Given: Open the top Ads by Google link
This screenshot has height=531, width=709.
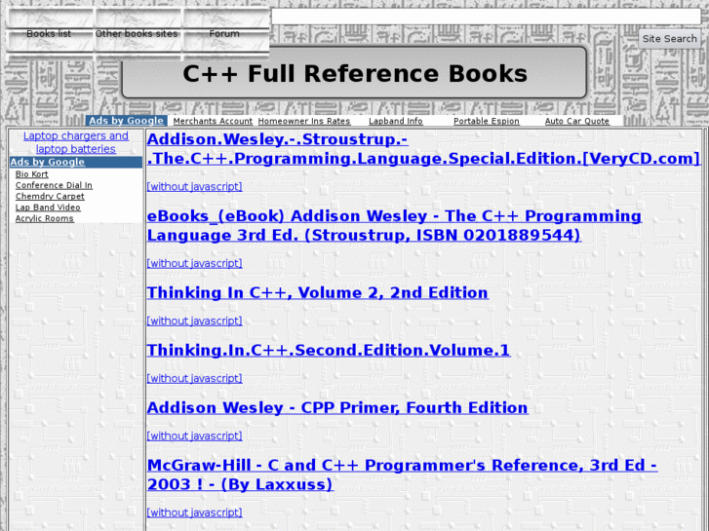Looking at the screenshot, I should click(x=126, y=121).
